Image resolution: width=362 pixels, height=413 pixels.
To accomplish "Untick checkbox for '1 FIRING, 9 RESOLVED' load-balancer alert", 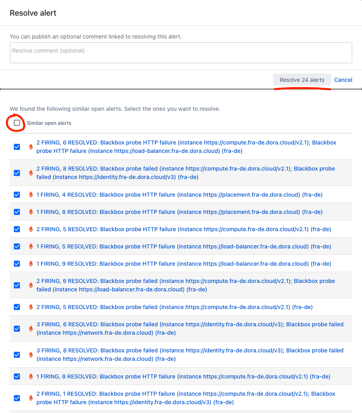I will 17,264.
